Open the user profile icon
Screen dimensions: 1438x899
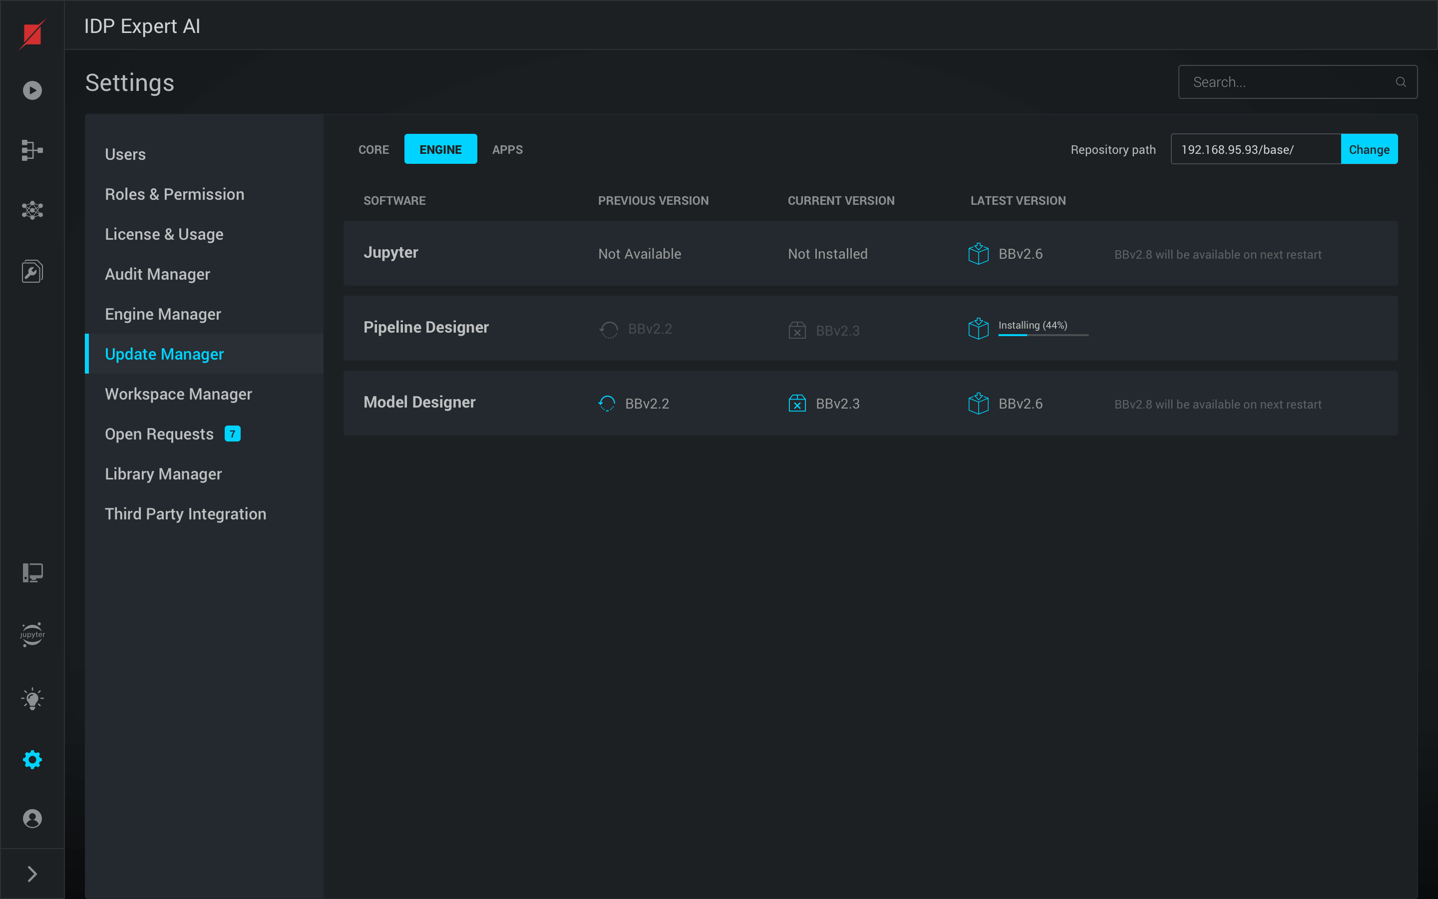[x=32, y=818]
